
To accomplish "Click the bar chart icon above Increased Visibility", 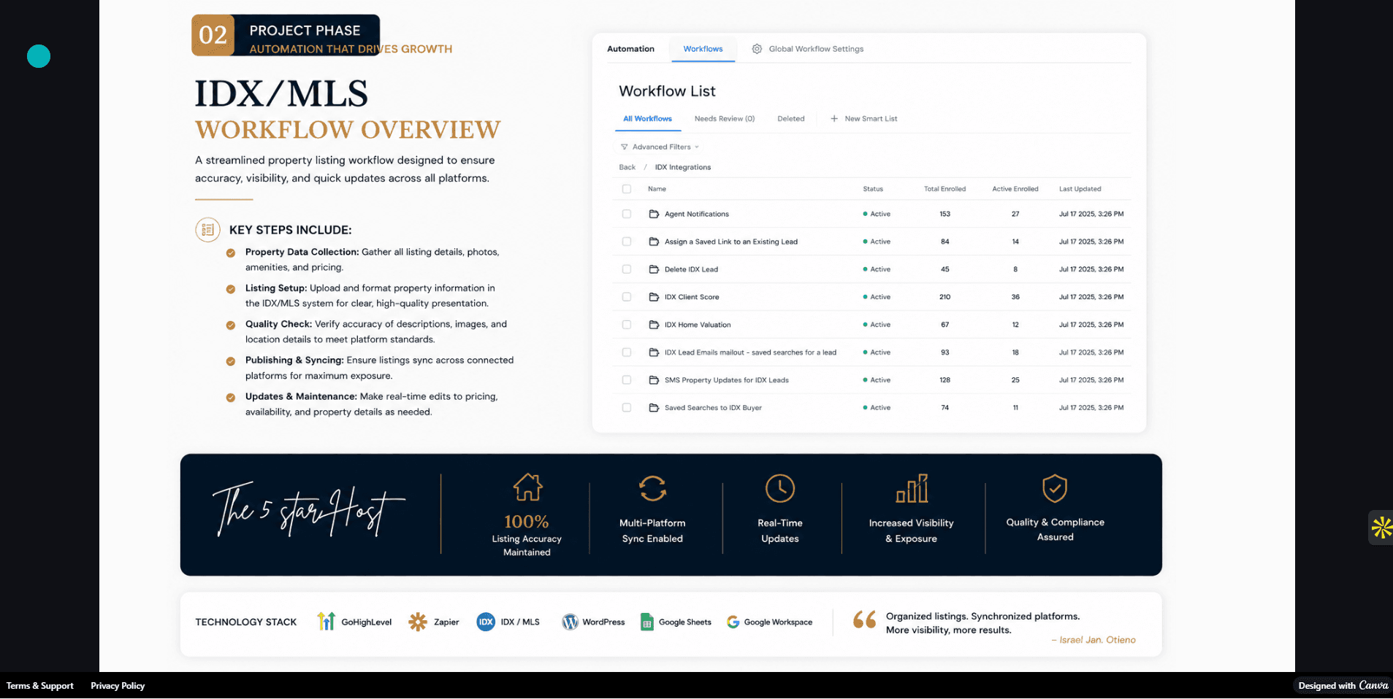I will pos(912,488).
